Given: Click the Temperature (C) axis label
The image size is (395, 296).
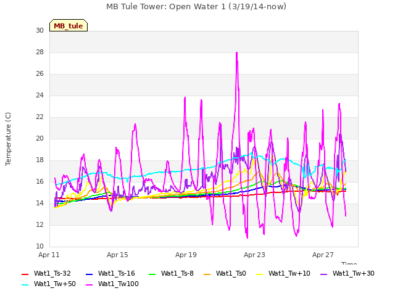Looking at the screenshot, I should pyautogui.click(x=8, y=139).
